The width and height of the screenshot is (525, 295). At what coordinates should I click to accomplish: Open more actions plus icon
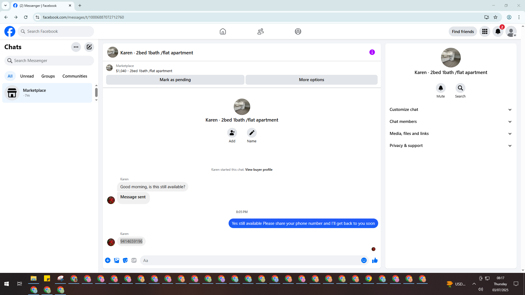coord(108,260)
